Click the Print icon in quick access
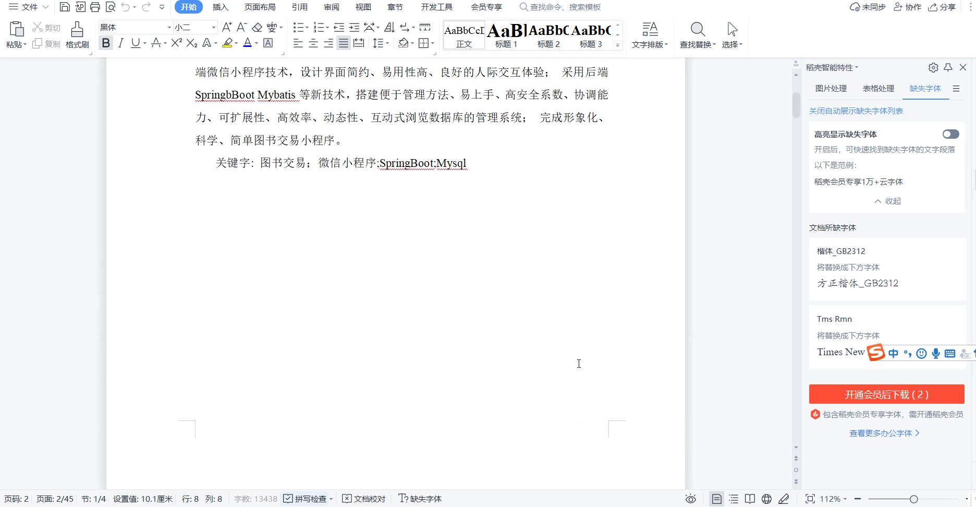This screenshot has height=507, width=976. pos(95,7)
